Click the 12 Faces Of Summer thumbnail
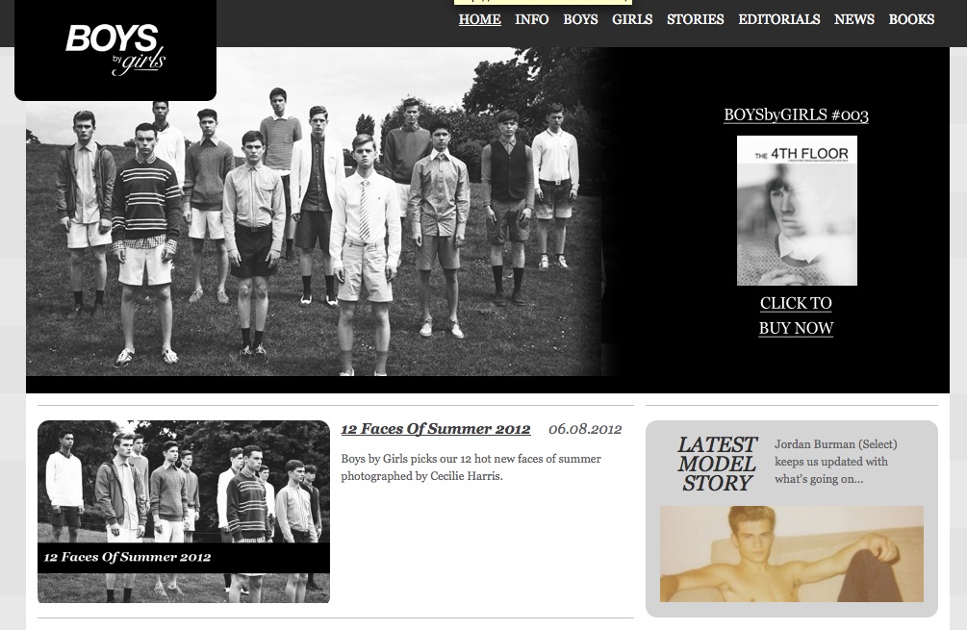Image resolution: width=967 pixels, height=630 pixels. [x=184, y=512]
